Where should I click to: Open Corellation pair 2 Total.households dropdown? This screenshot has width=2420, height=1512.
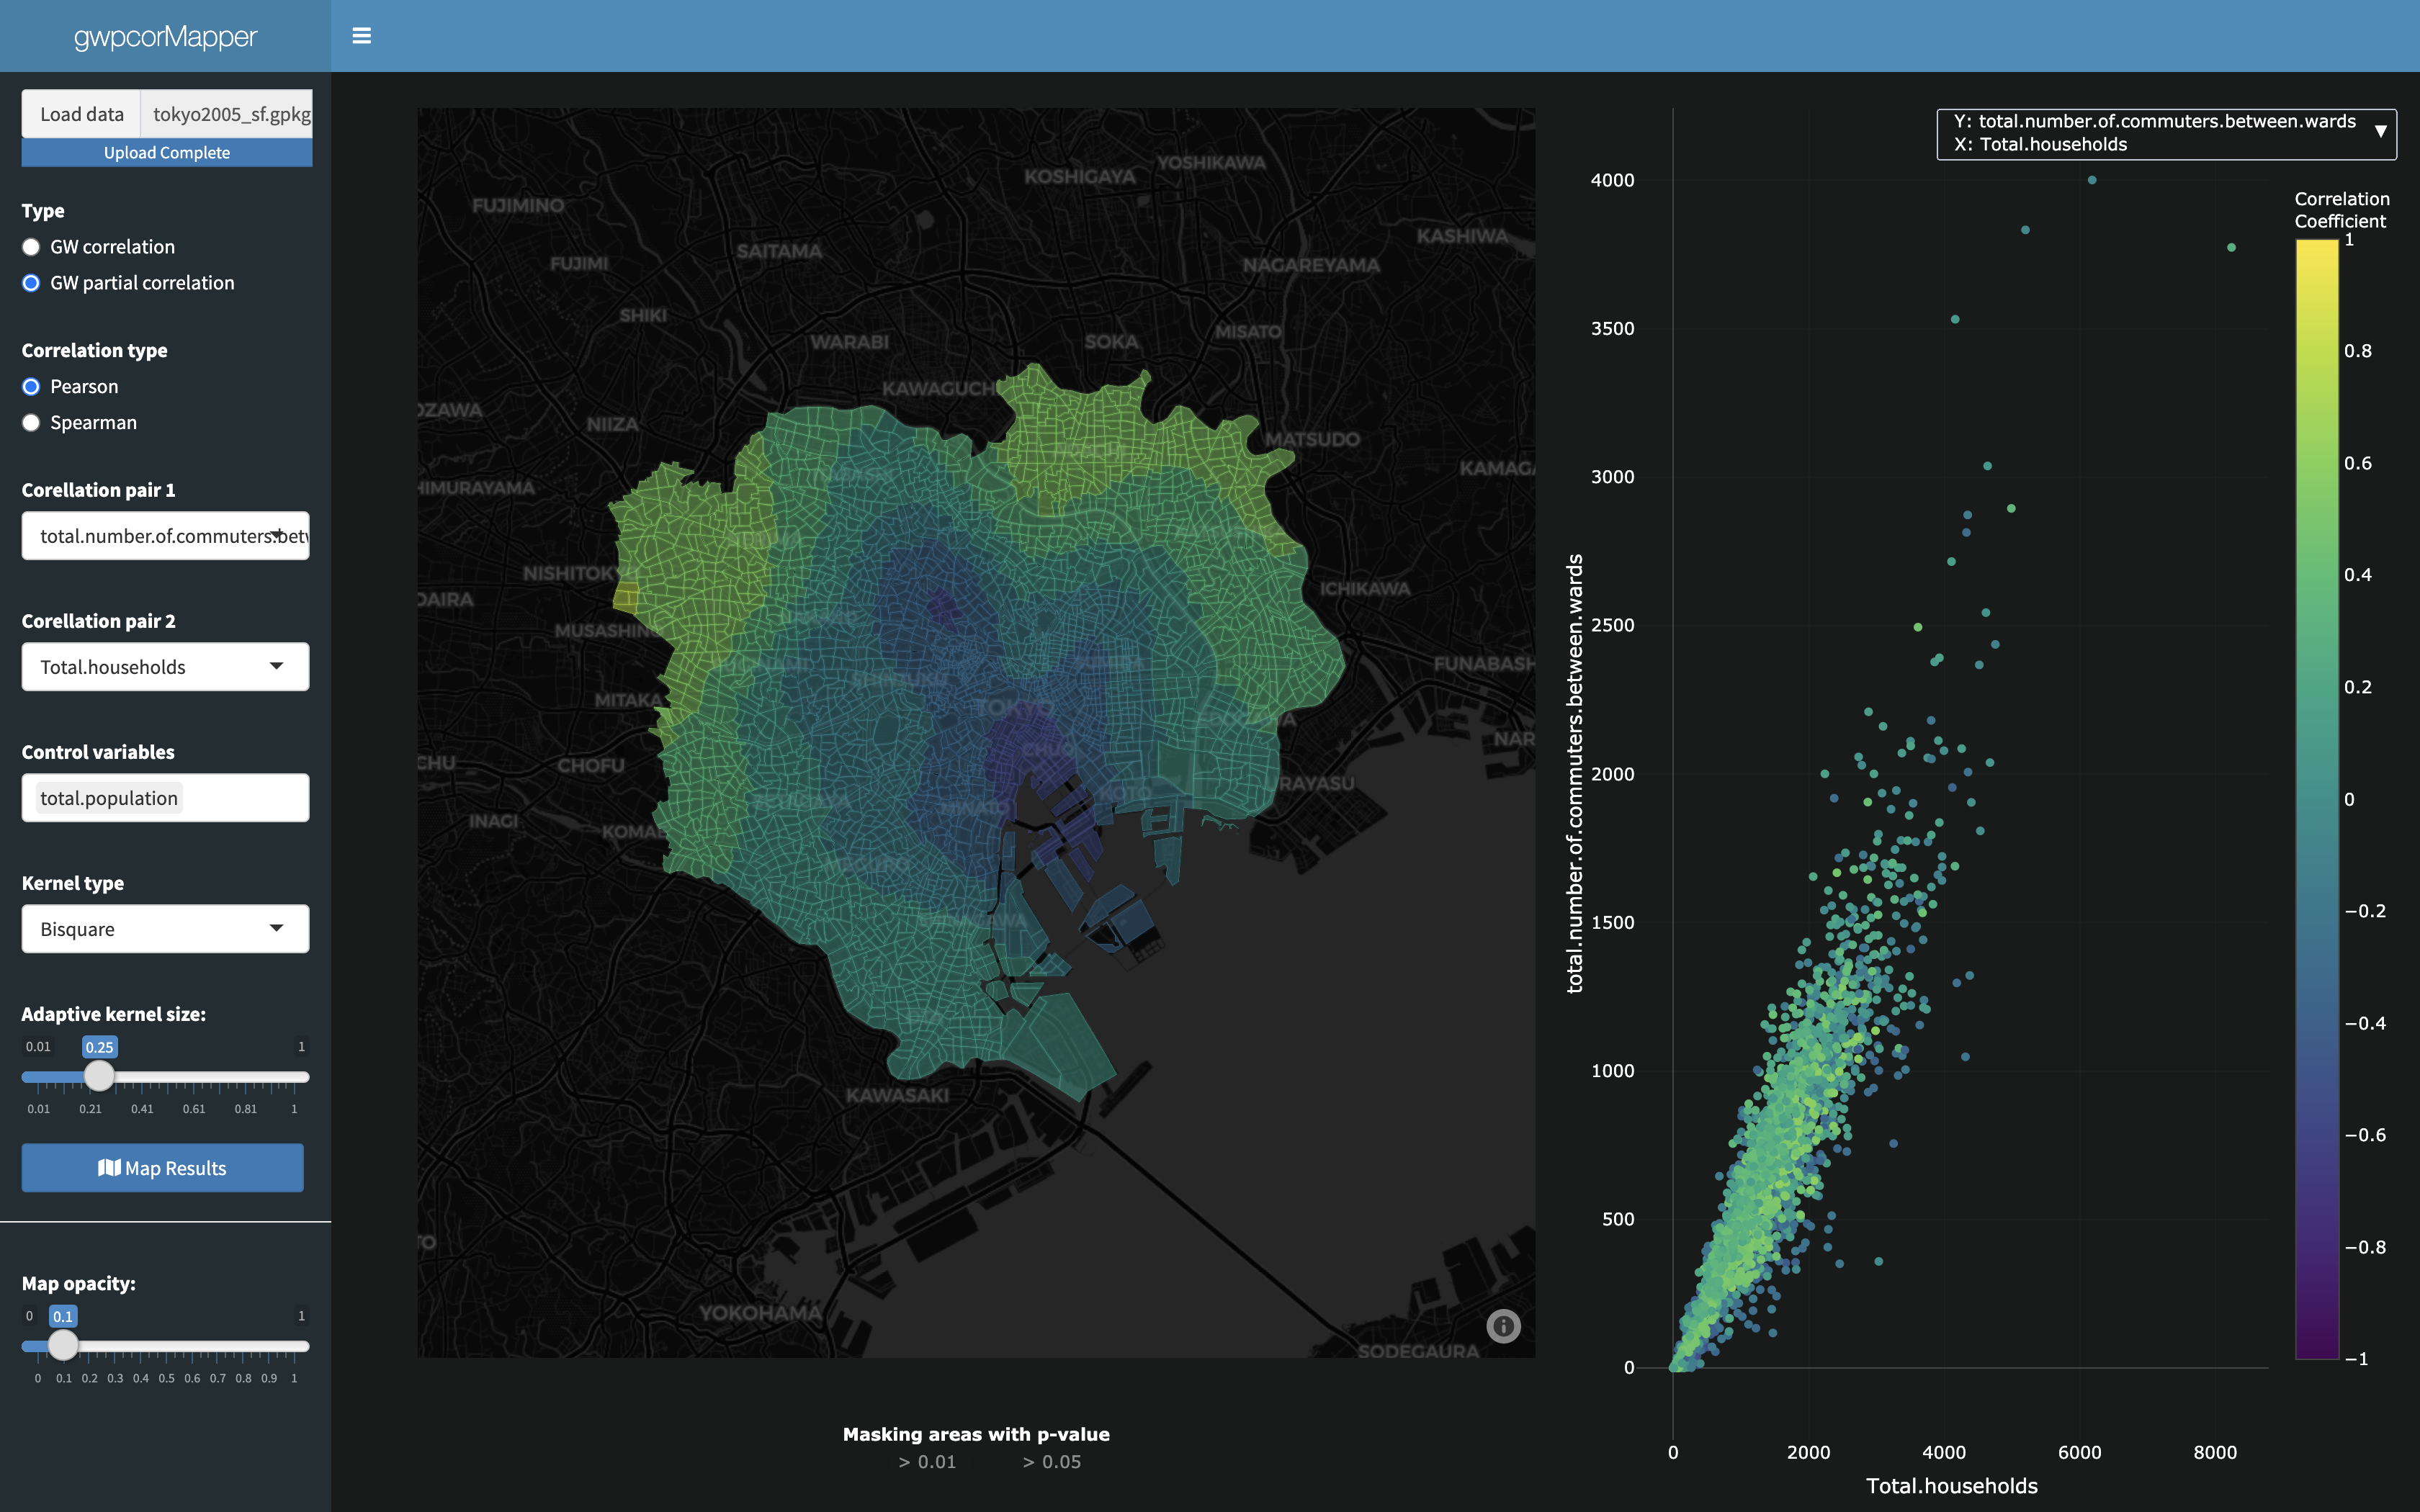coord(165,667)
